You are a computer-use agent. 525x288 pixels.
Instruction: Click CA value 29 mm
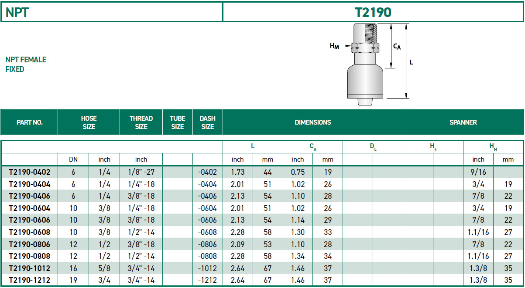tap(328, 220)
